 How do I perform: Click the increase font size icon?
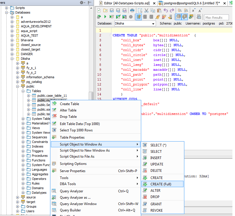point(200,10)
